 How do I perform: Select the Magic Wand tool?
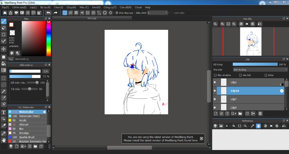click(x=4, y=91)
